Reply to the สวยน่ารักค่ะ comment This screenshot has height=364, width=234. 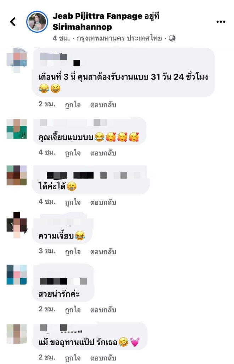pyautogui.click(x=103, y=310)
